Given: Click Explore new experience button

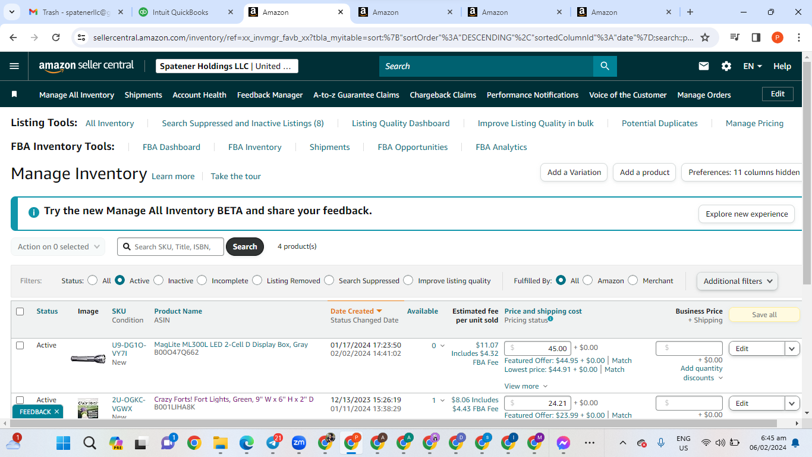Looking at the screenshot, I should (x=747, y=214).
